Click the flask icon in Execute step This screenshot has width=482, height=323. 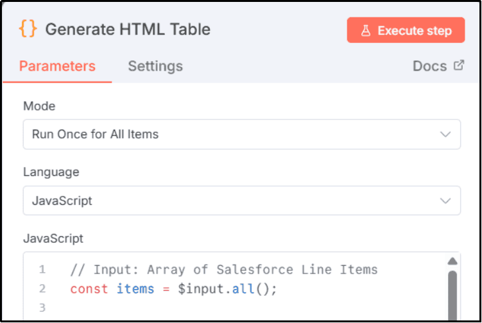pos(366,30)
